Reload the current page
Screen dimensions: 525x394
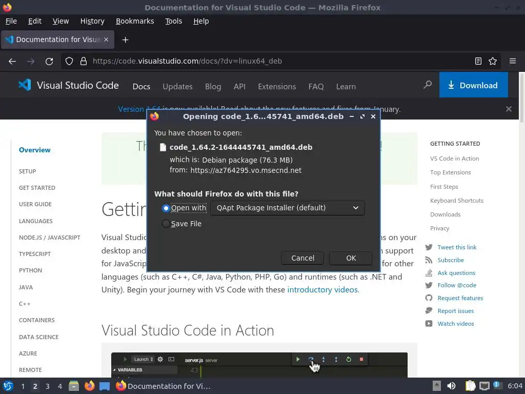click(x=49, y=62)
